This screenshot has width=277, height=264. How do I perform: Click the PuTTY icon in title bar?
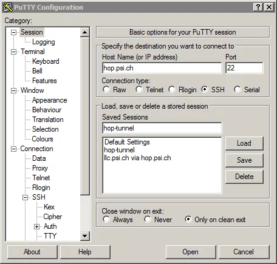pyautogui.click(x=8, y=7)
